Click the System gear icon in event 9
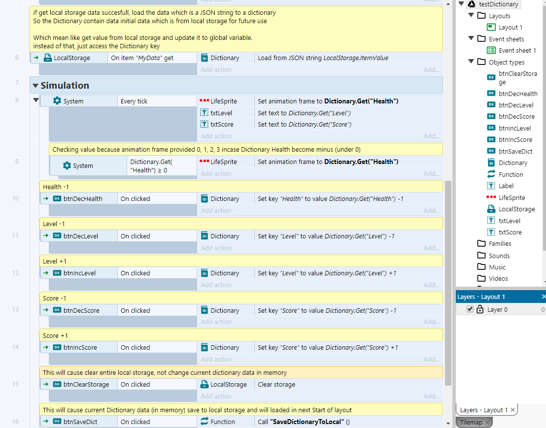Image resolution: width=546 pixels, height=428 pixels. (67, 165)
